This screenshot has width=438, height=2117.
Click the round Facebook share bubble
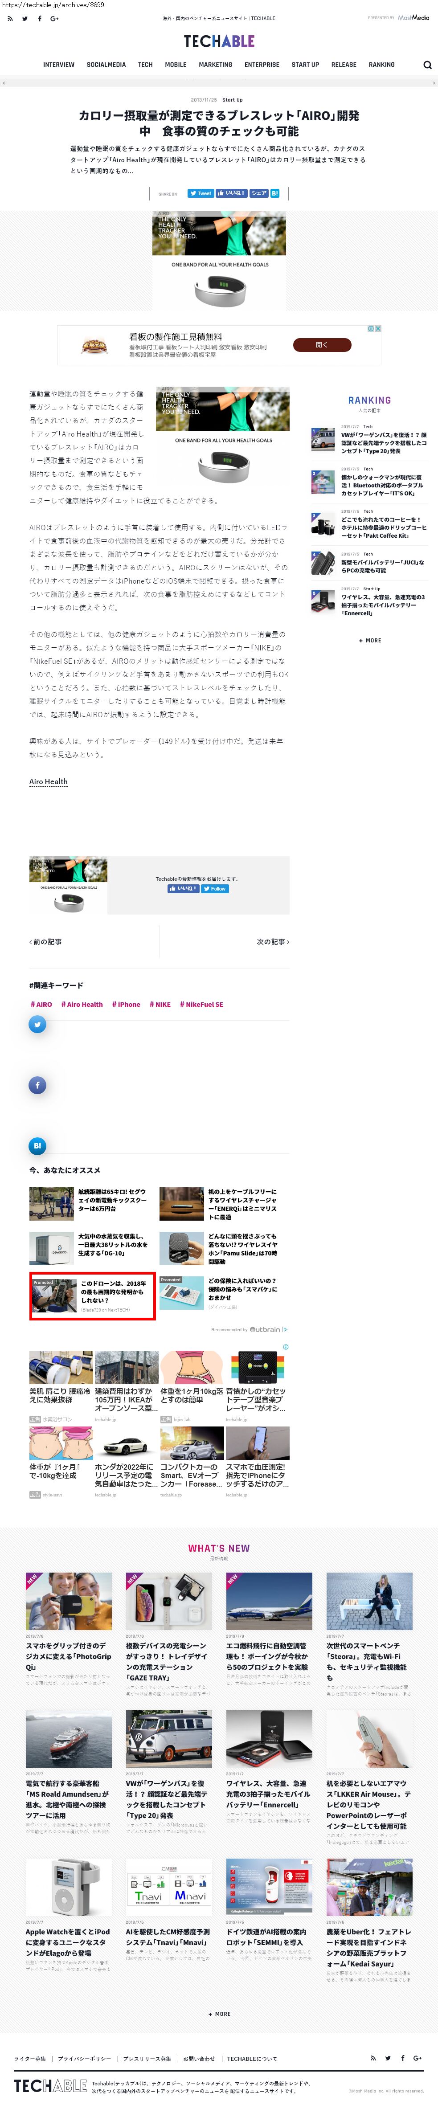coord(37,1085)
